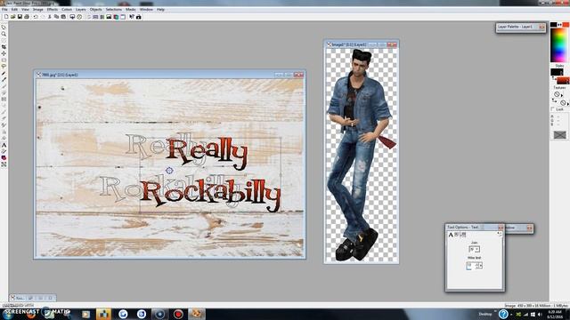Switch to first Tool Options tab (A)
Viewport: 570px width, 320px height.
[451, 235]
